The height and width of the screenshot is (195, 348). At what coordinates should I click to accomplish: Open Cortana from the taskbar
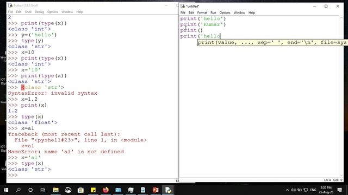[x=30, y=190]
